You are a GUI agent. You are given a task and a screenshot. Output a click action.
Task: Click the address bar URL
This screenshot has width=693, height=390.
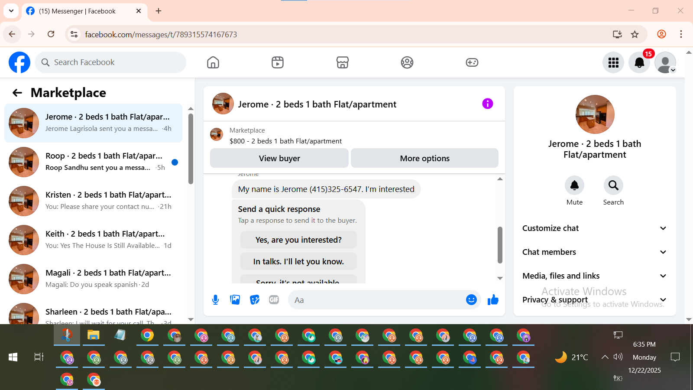coord(161,34)
